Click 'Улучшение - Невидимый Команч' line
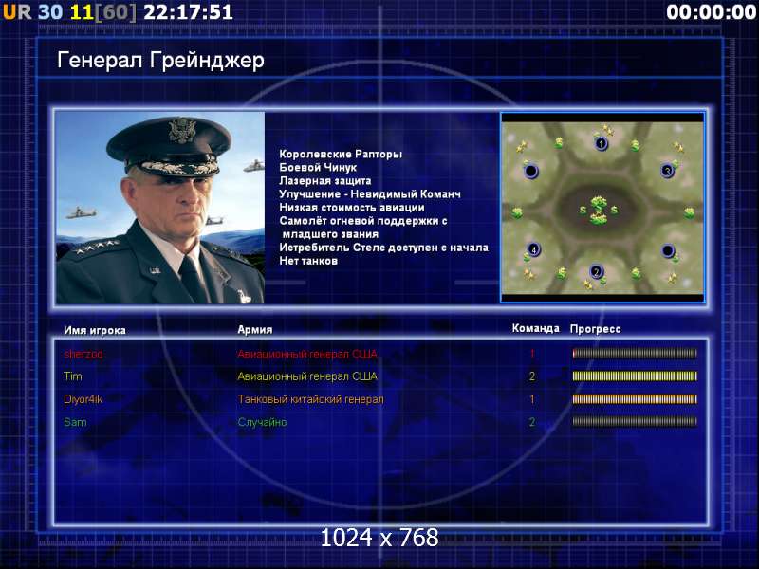This screenshot has height=569, width=759. point(370,194)
